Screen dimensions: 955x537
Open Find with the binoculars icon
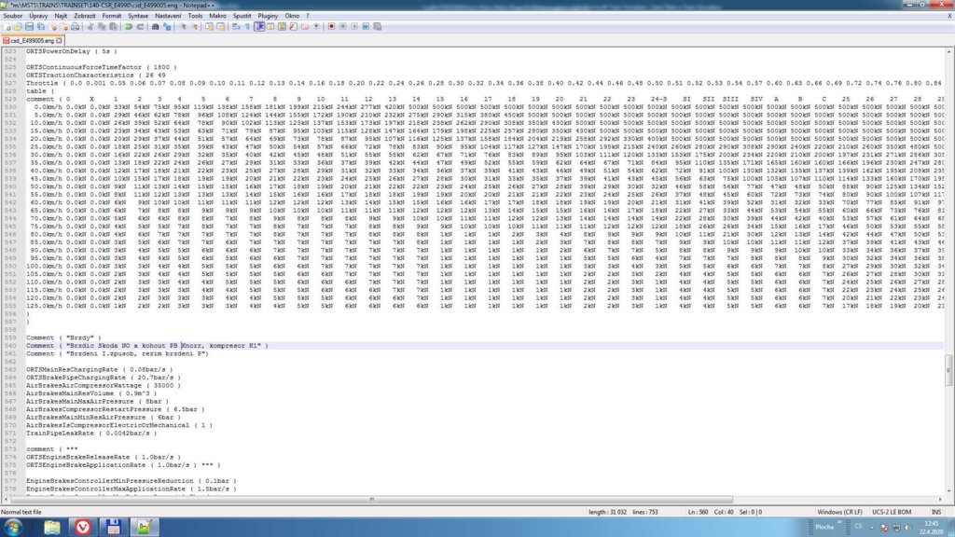click(x=156, y=27)
